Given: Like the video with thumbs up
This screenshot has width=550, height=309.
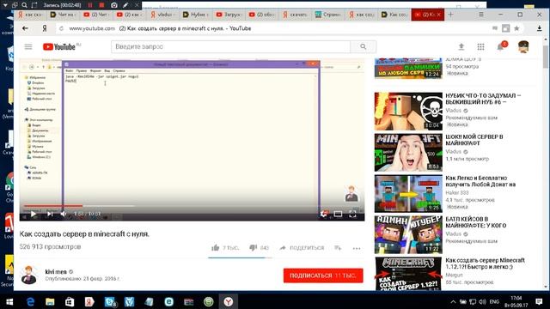Looking at the screenshot, I should [x=216, y=248].
